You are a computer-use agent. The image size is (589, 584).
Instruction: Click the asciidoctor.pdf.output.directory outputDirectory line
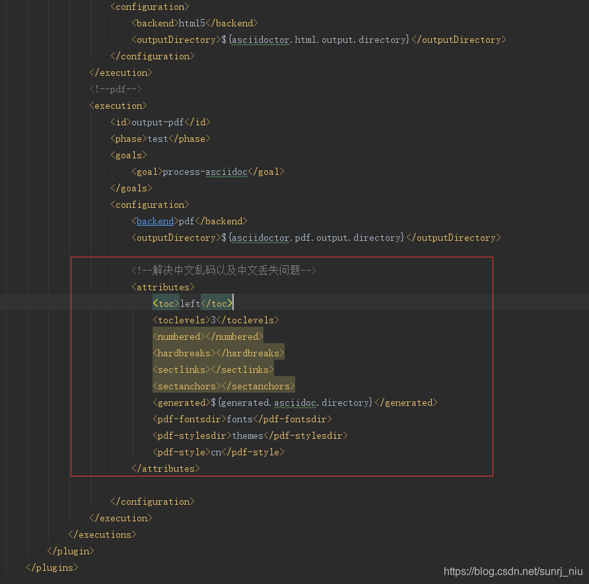tap(316, 238)
